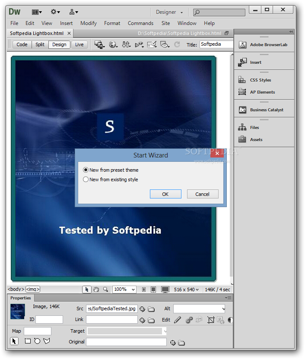Click Check browser compatibility icon
The width and height of the screenshot is (305, 359).
[152, 44]
